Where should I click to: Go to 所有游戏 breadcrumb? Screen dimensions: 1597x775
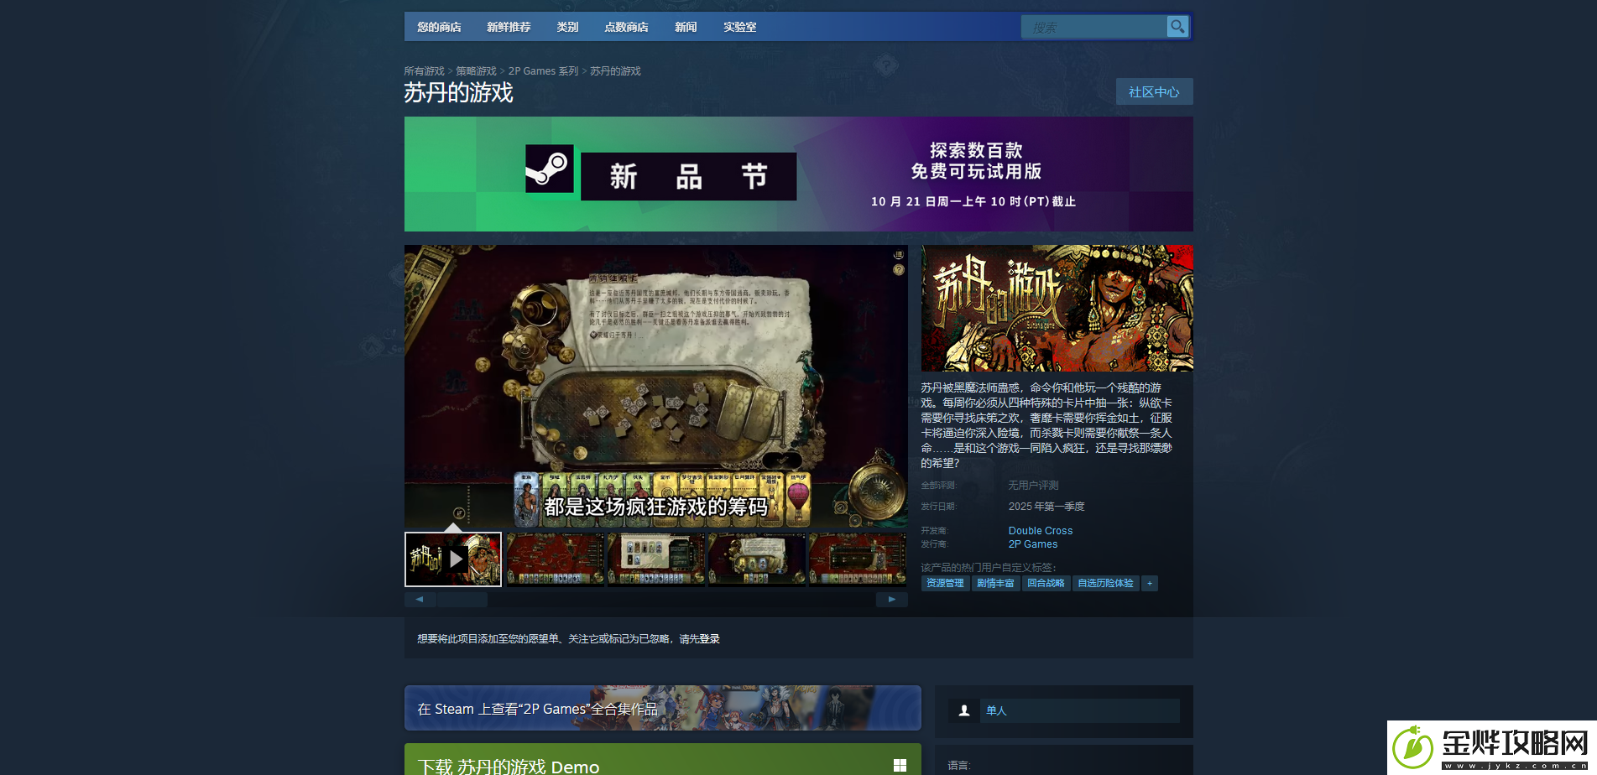point(424,71)
